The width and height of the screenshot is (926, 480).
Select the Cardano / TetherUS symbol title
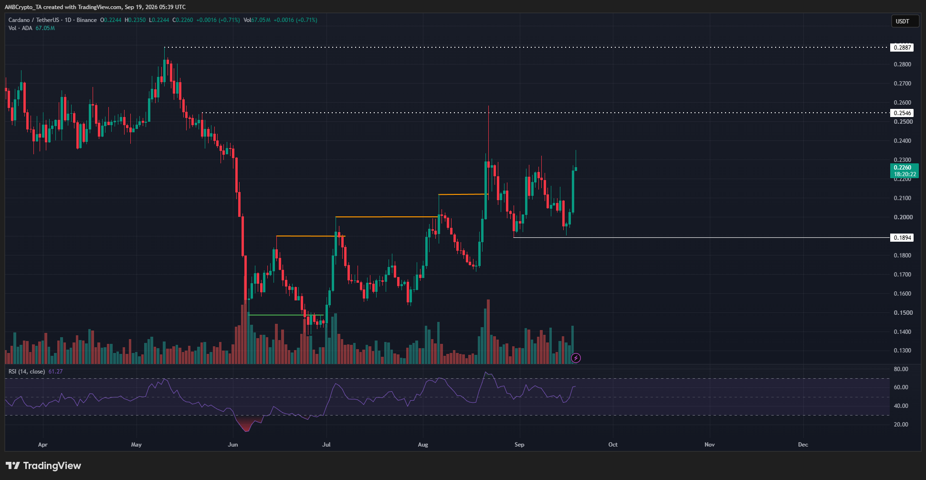[34, 20]
